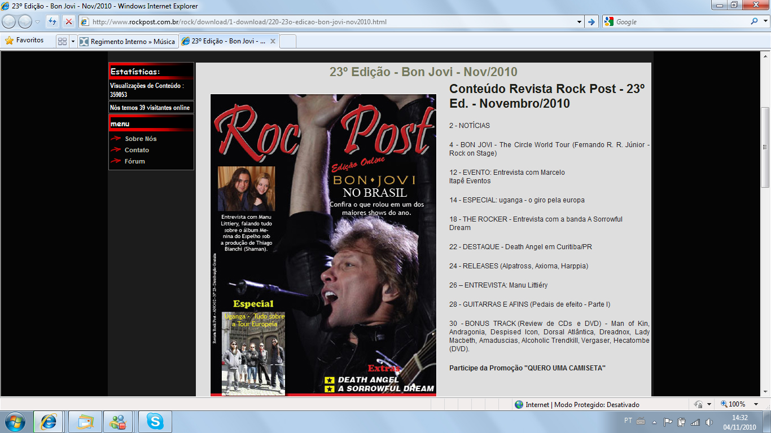This screenshot has height=433, width=771.
Task: Click the Estatísticas panel header
Action: [x=151, y=72]
